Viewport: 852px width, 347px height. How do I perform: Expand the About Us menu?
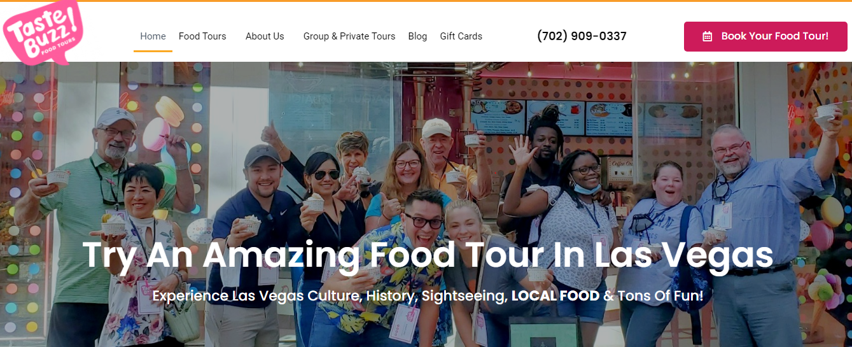pyautogui.click(x=265, y=36)
